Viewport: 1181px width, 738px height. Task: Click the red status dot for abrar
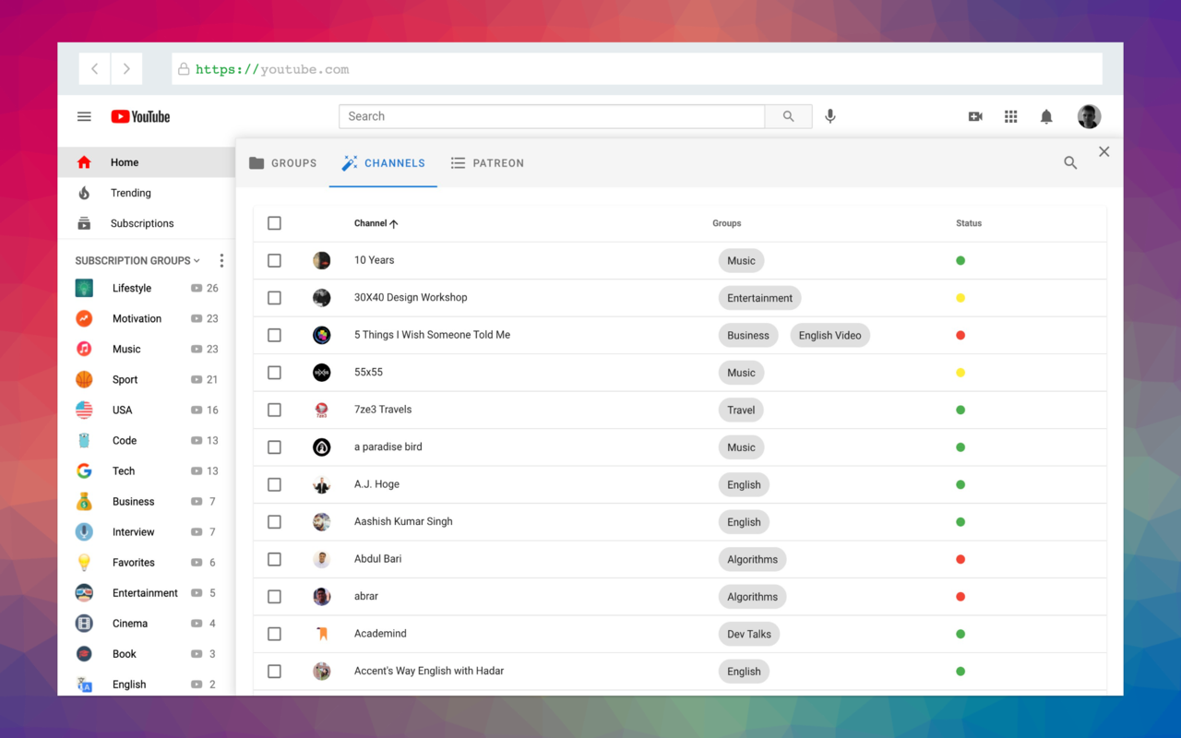pyautogui.click(x=960, y=597)
